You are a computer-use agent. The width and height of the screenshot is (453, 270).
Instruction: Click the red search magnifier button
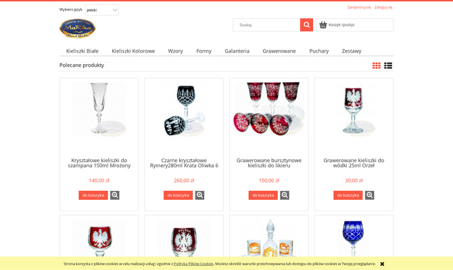306,25
